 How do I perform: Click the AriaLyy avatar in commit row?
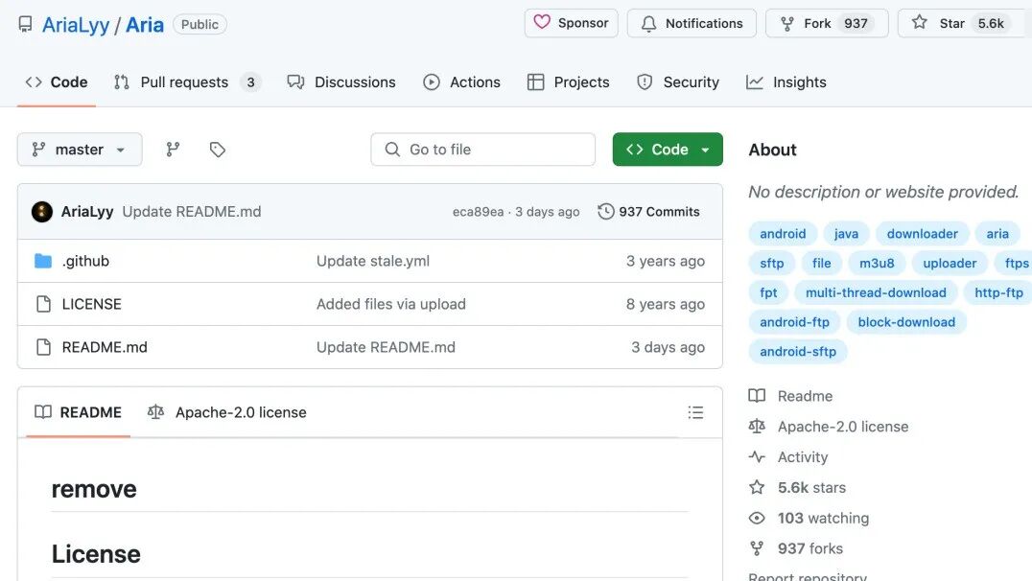tap(42, 212)
